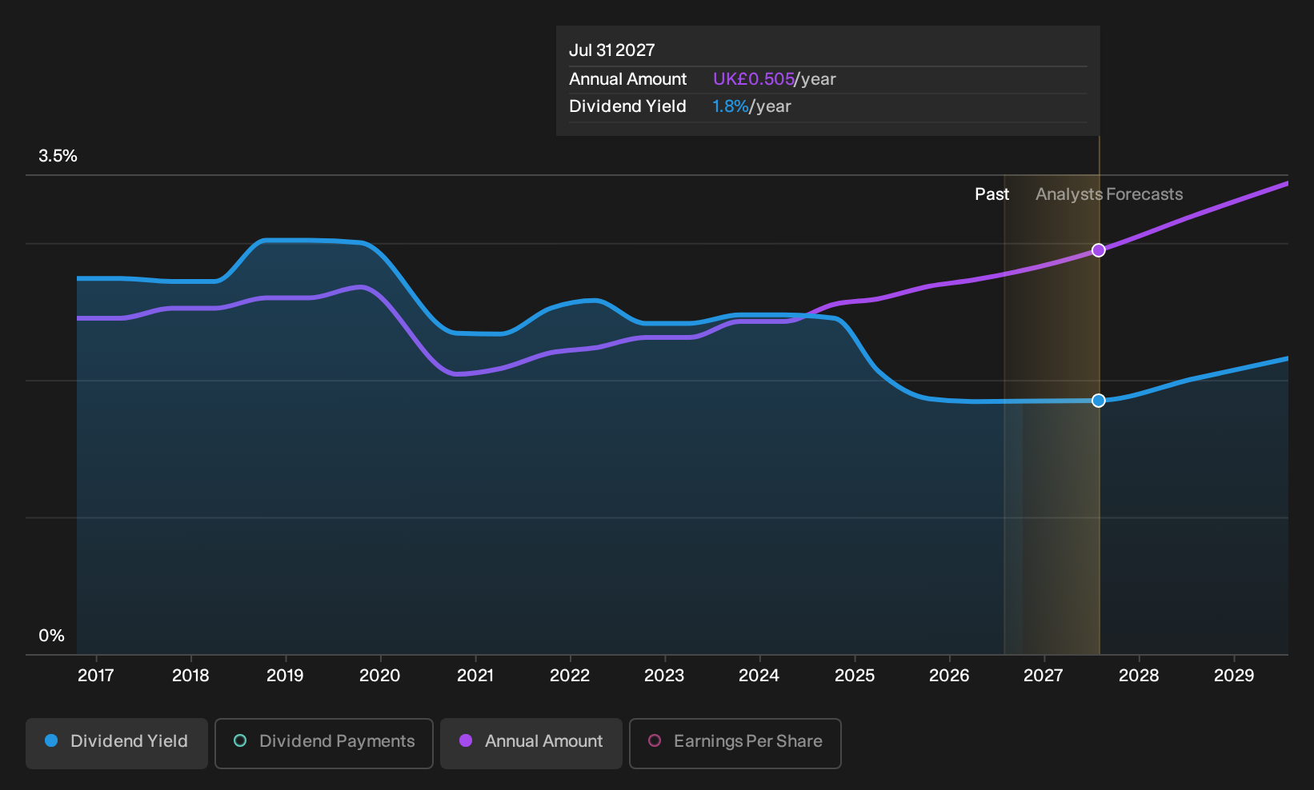Click the teal Dividend Payments circle icon

point(240,740)
